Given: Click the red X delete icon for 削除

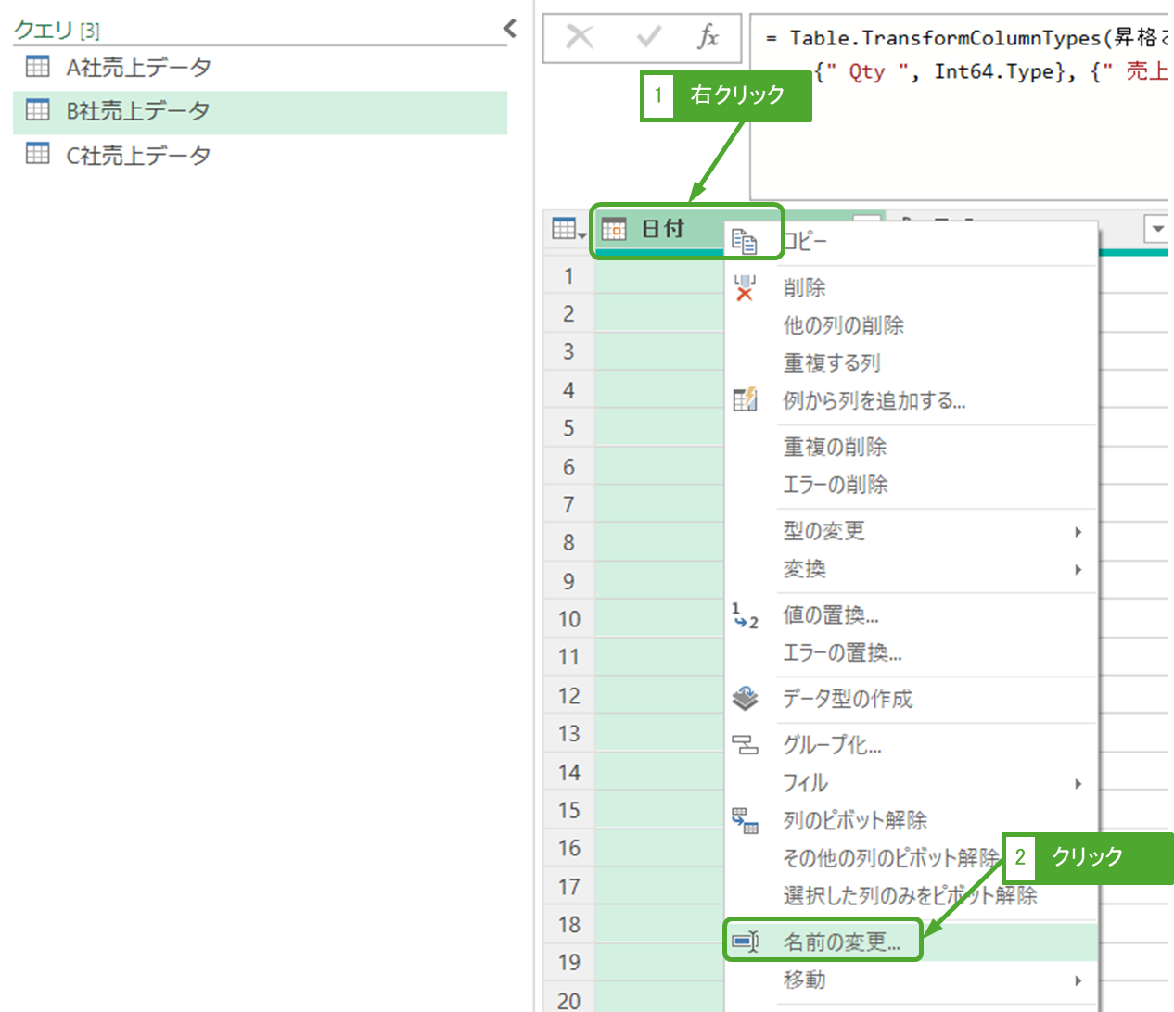Looking at the screenshot, I should click(x=745, y=288).
